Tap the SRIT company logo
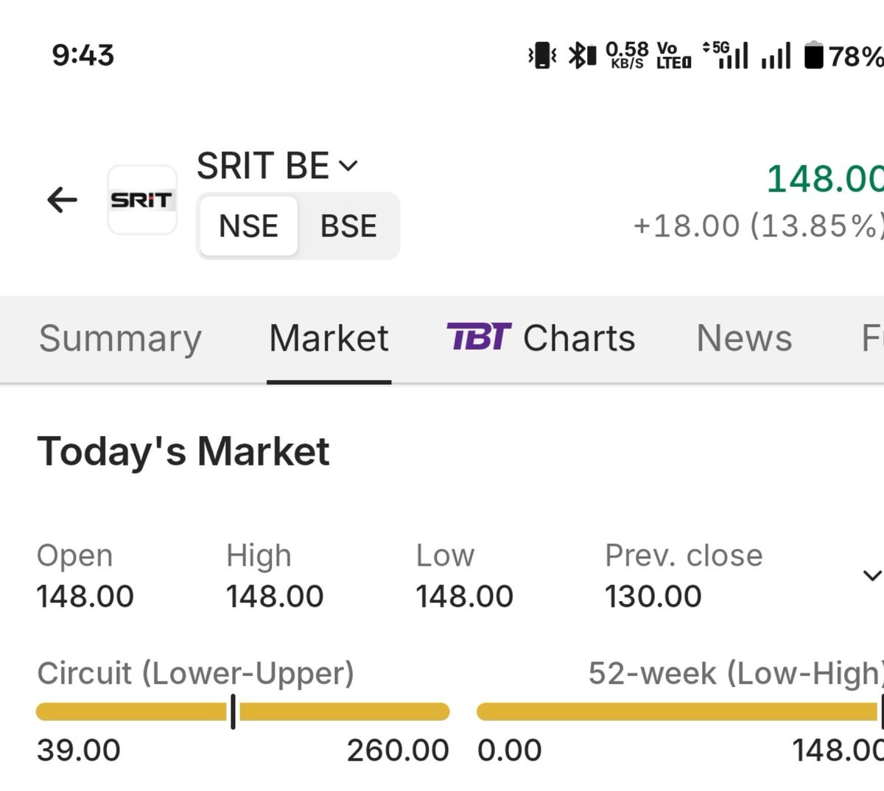The image size is (884, 791). tap(142, 200)
